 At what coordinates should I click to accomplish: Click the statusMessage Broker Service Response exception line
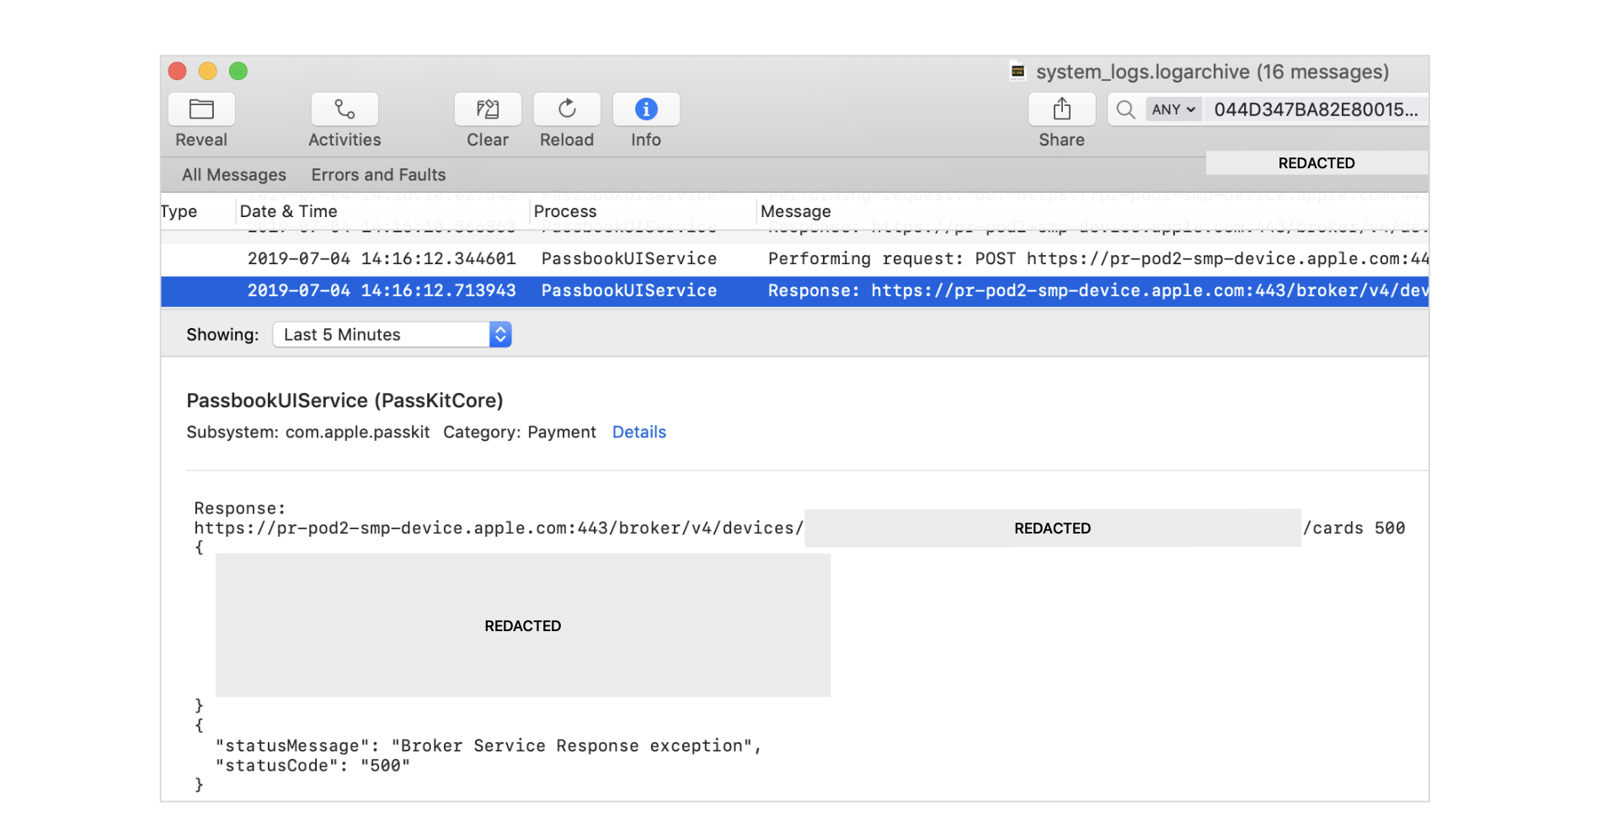[489, 746]
